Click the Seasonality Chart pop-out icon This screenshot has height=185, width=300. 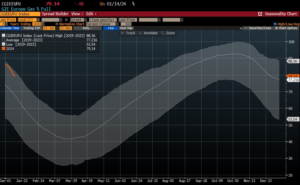coord(260,14)
